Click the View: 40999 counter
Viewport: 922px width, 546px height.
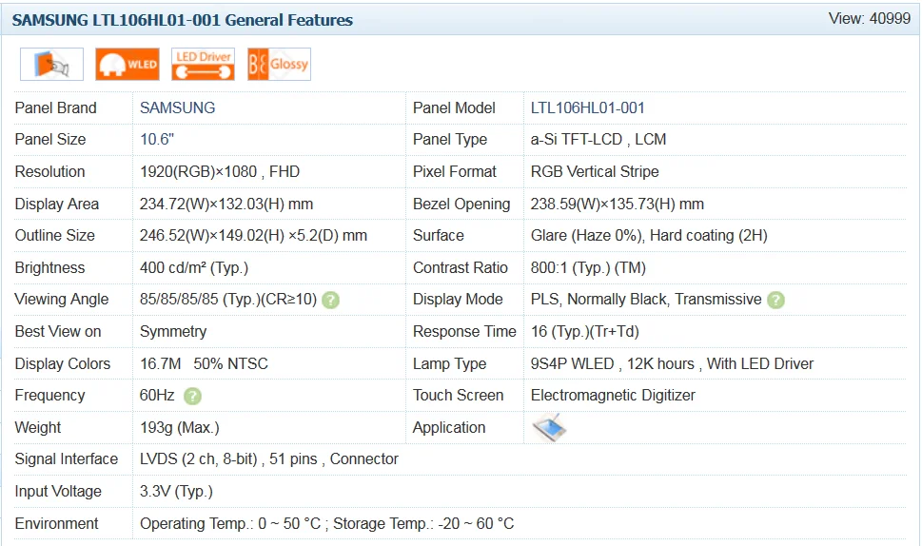click(x=869, y=19)
